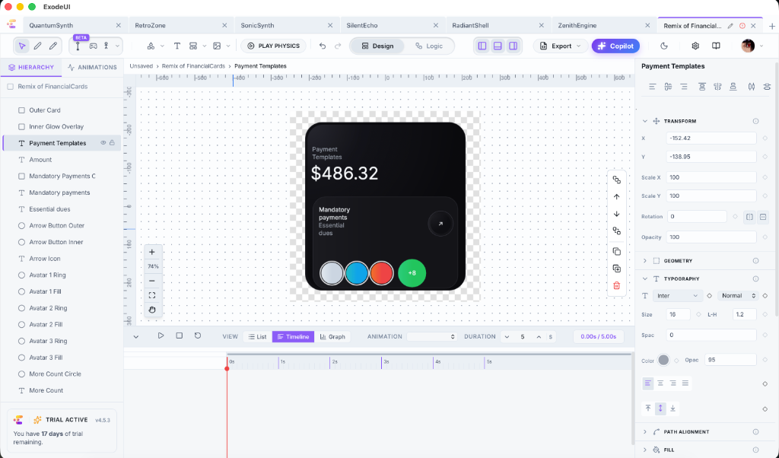Open the Inter font family dropdown
Screen dimensions: 779x458
pyautogui.click(x=676, y=295)
